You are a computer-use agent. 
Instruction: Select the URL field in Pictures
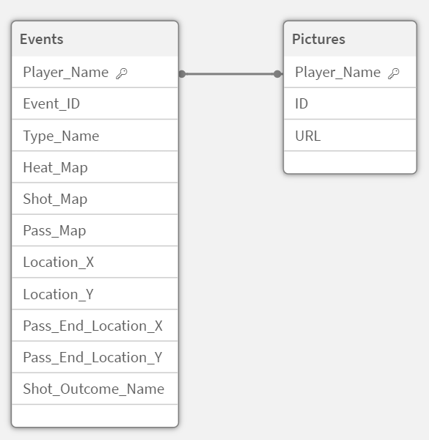click(350, 136)
